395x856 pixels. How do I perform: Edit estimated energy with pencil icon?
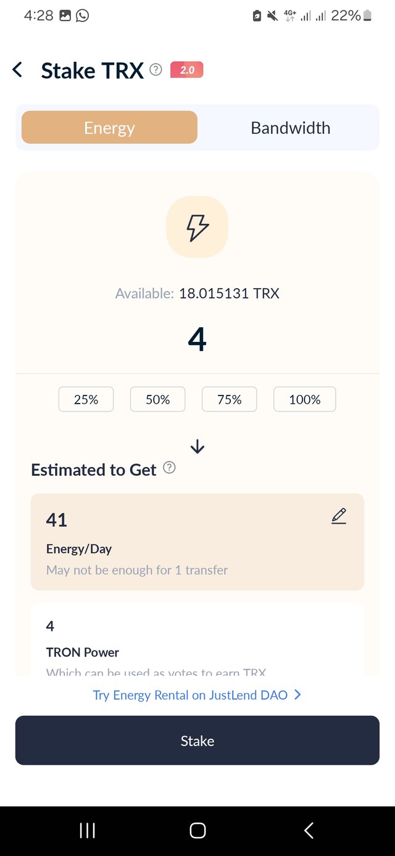coord(339,516)
